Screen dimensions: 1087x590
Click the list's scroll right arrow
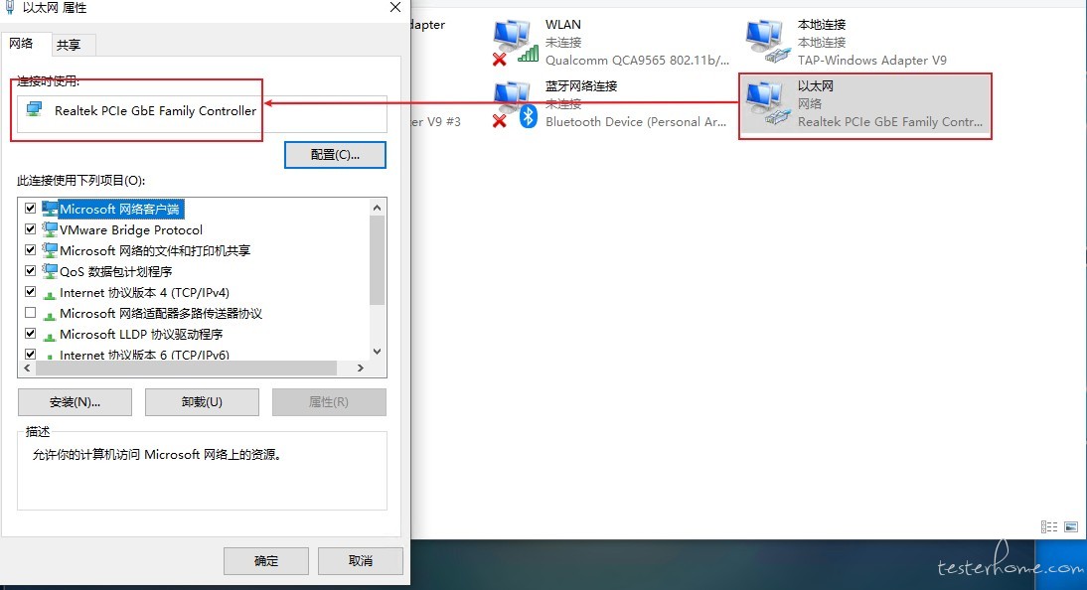click(x=361, y=369)
